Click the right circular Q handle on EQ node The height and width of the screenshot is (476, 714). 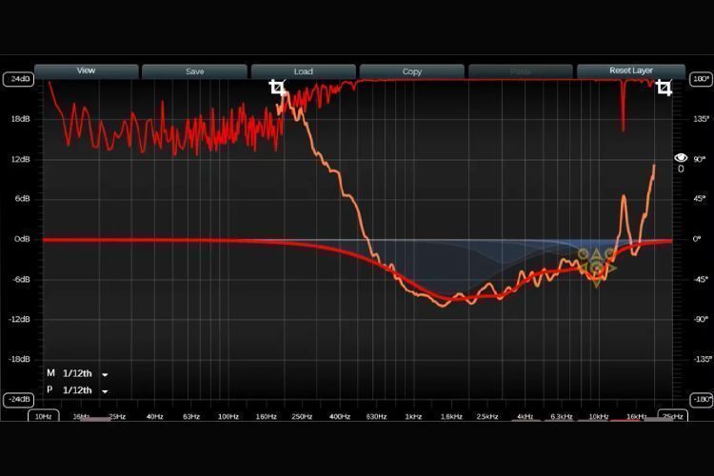coord(609,253)
